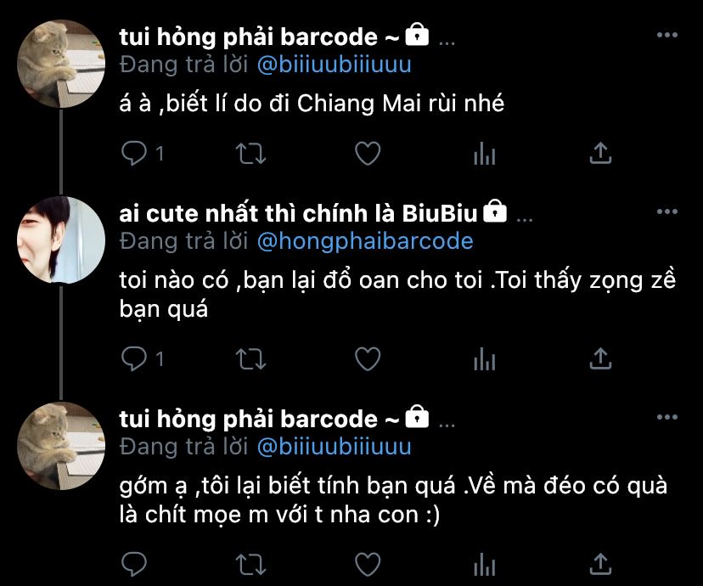Reply to the 'gớm ạ' tweet

pyautogui.click(x=134, y=564)
